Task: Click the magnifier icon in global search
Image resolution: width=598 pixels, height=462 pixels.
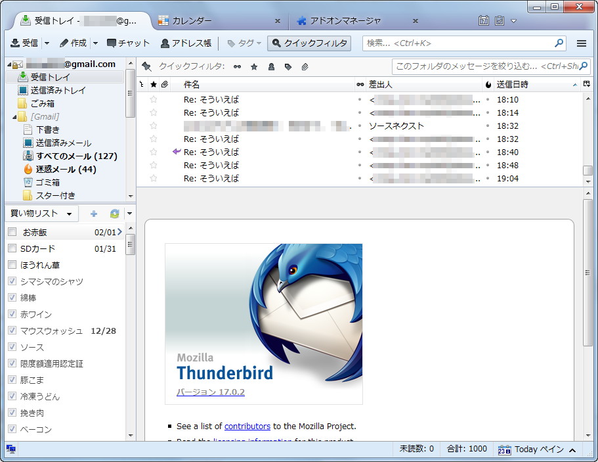Action: pyautogui.click(x=559, y=43)
